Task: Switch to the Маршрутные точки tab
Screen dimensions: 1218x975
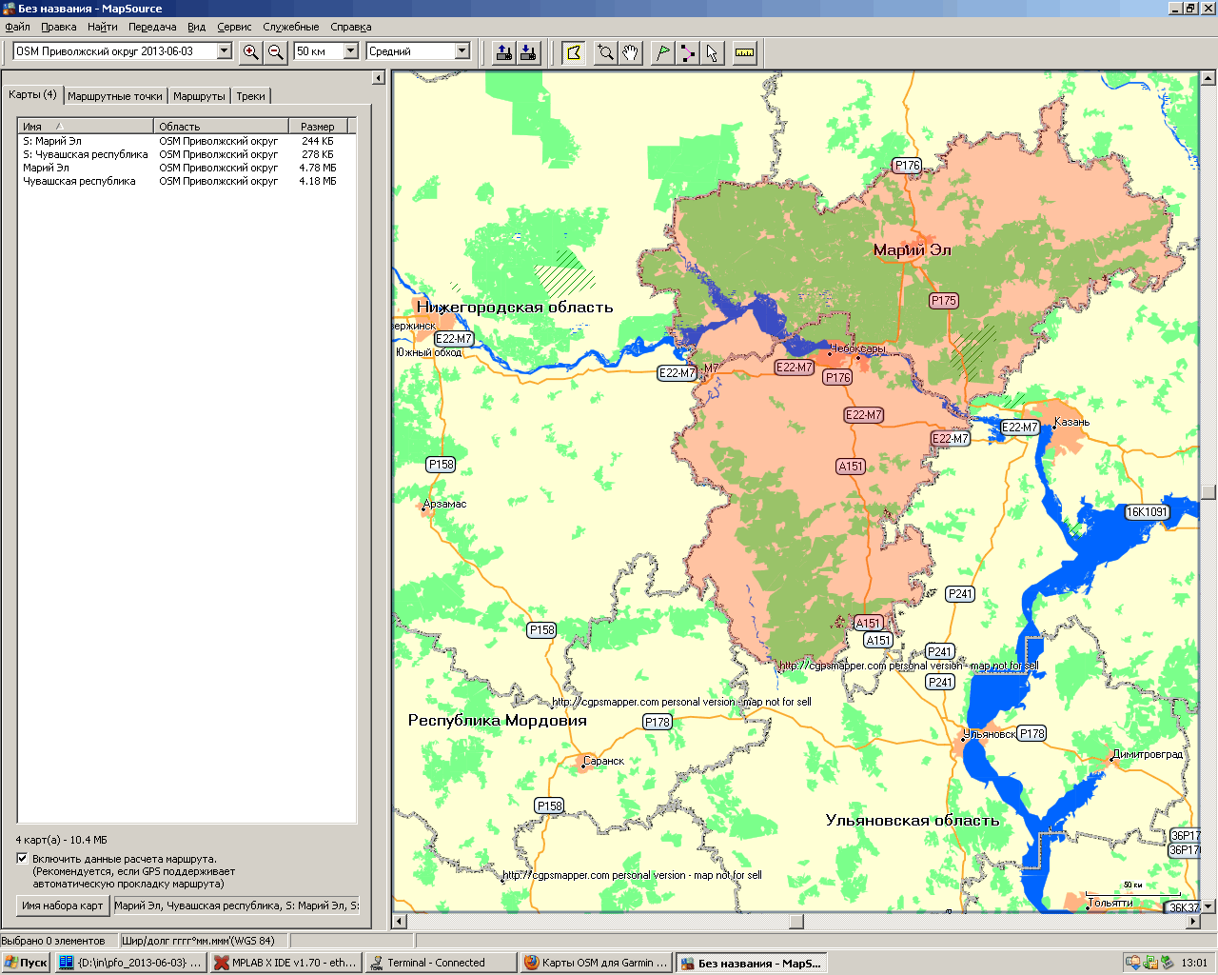Action: pyautogui.click(x=115, y=96)
